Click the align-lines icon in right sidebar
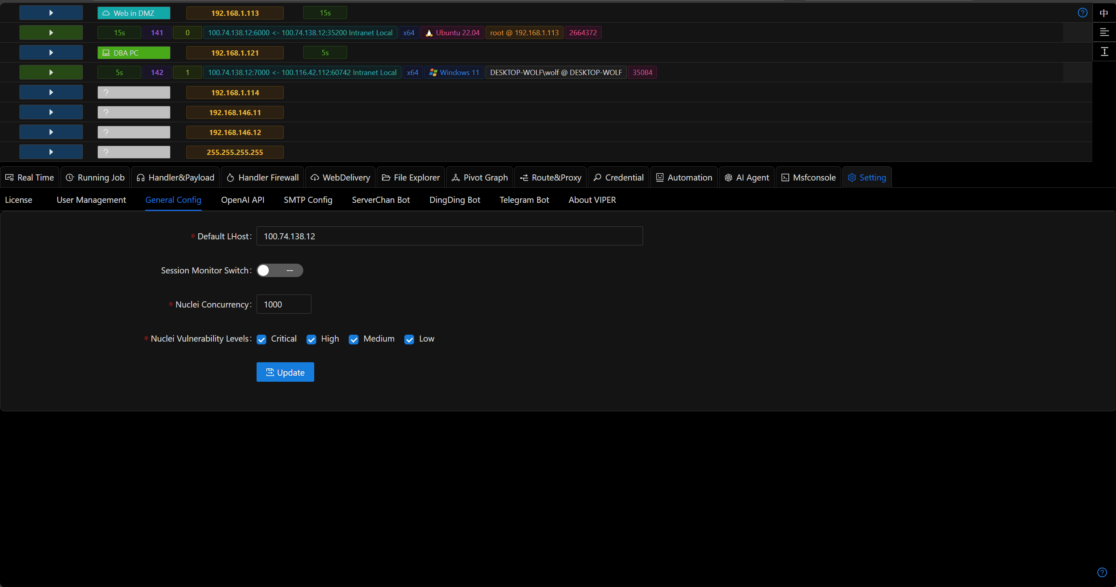Screen dimensions: 1116x587 (x=1104, y=32)
